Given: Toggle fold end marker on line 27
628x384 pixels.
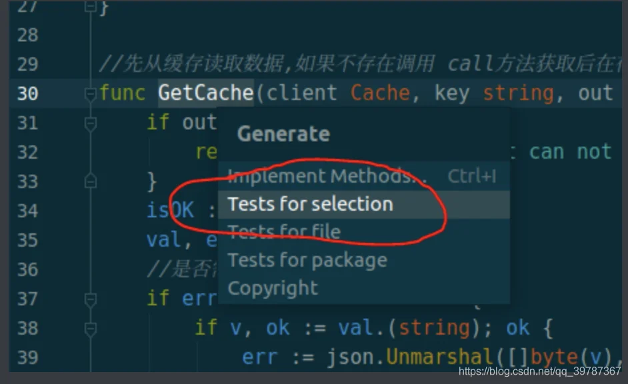Looking at the screenshot, I should (x=91, y=6).
